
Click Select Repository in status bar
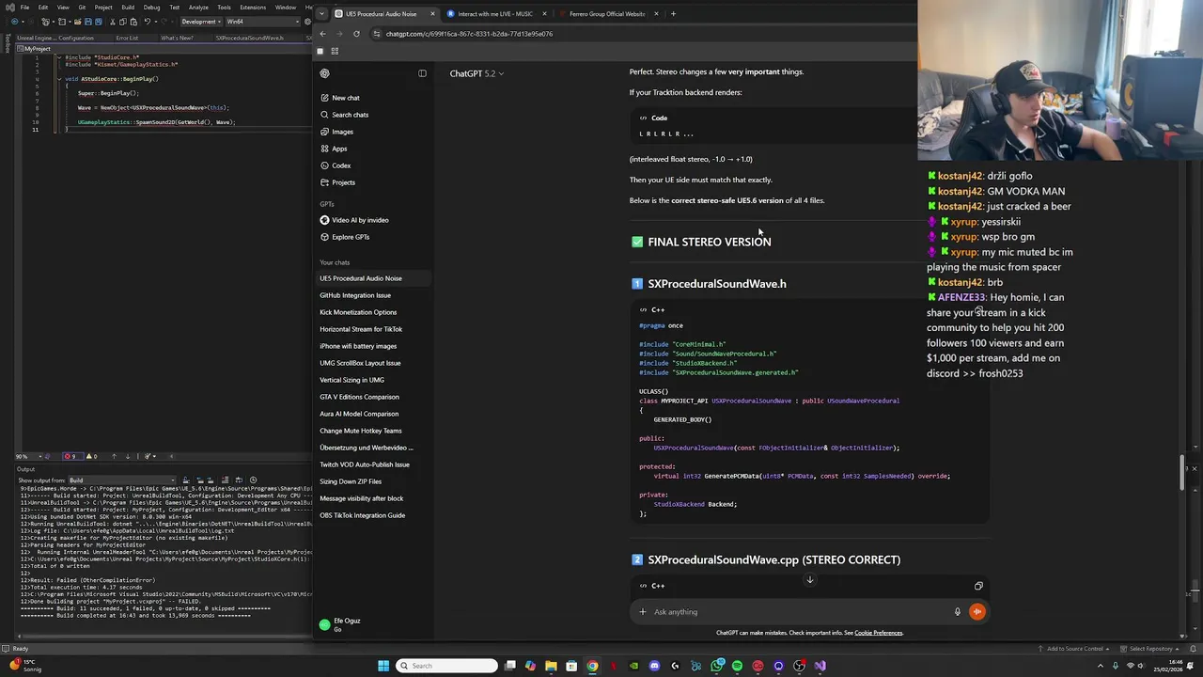(1150, 649)
